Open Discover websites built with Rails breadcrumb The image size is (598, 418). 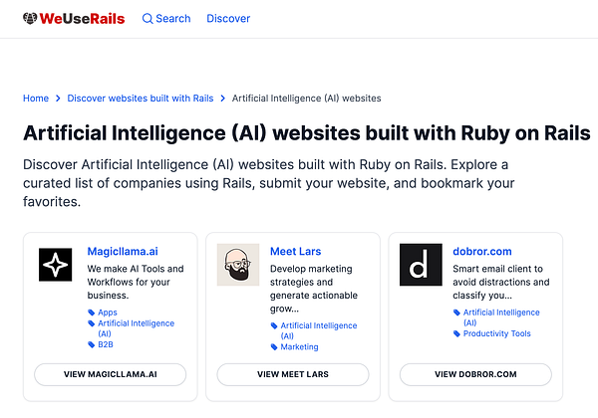pos(141,99)
